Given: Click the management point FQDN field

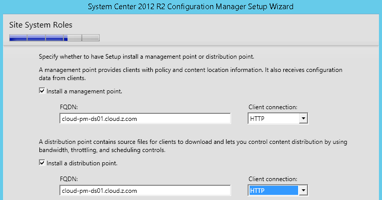Looking at the screenshot, I should (145, 118).
